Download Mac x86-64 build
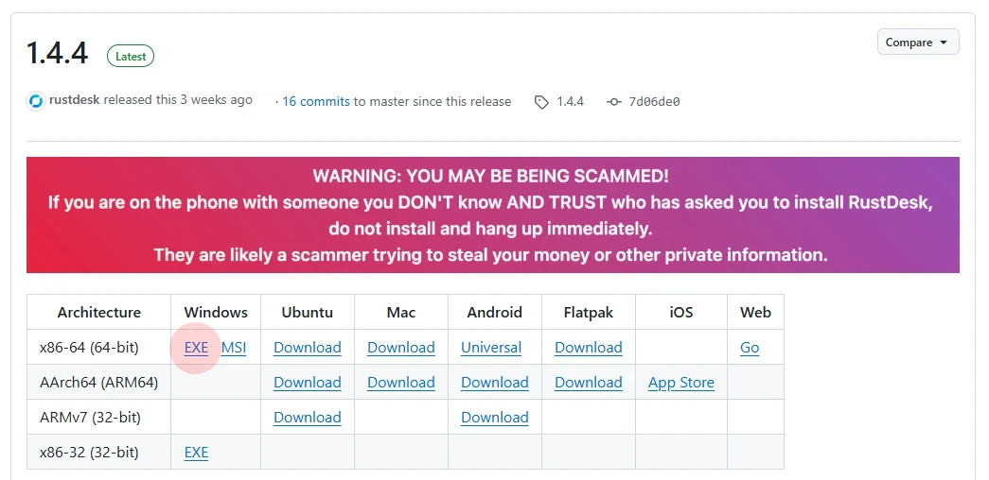Viewport: 989px width, 480px height. point(401,348)
